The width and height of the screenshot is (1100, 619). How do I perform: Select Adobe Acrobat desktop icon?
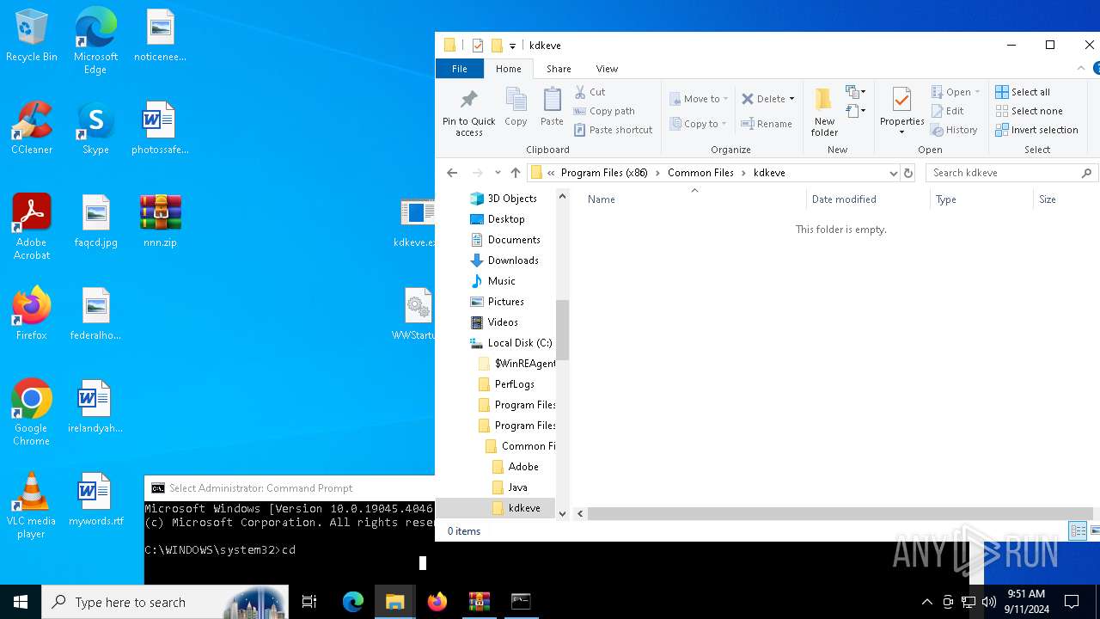point(32,227)
